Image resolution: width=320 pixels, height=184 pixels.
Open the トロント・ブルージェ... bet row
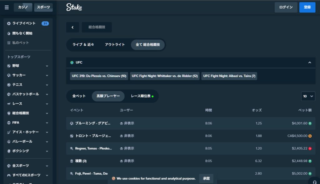click(x=191, y=136)
